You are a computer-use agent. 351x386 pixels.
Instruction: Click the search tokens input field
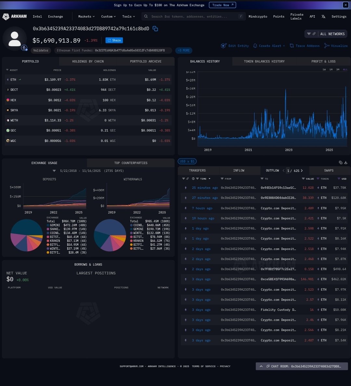pyautogui.click(x=193, y=16)
